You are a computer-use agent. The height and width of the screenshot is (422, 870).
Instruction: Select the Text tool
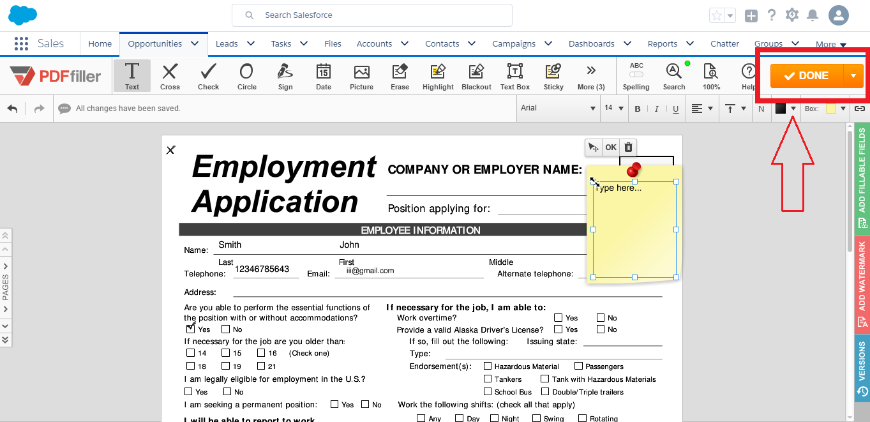132,75
